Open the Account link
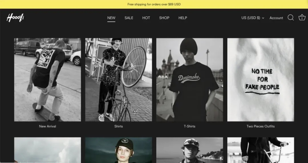Viewport: 308px width, 163px height. [x=276, y=18]
